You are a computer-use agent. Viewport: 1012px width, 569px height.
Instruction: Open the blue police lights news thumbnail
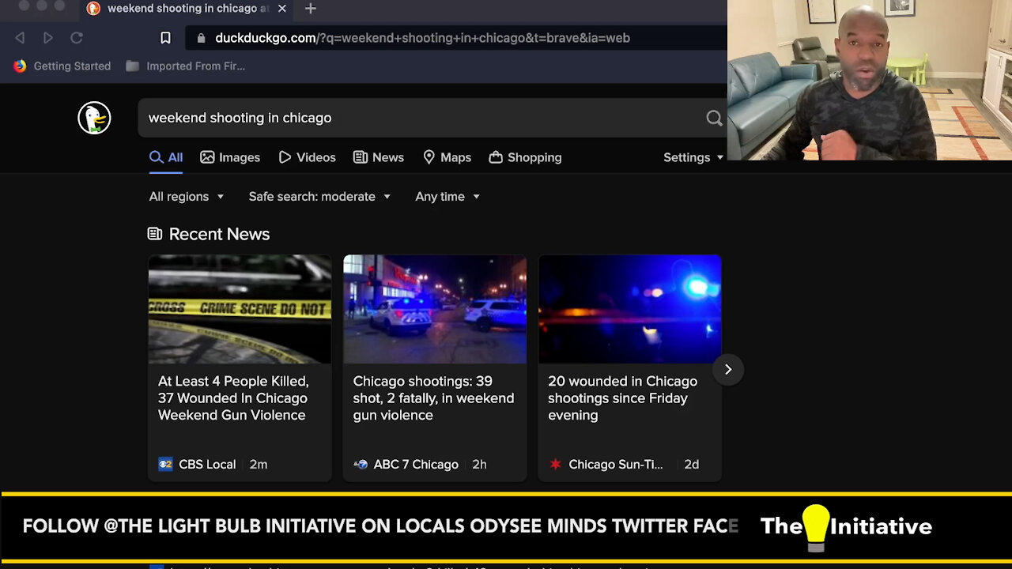630,309
